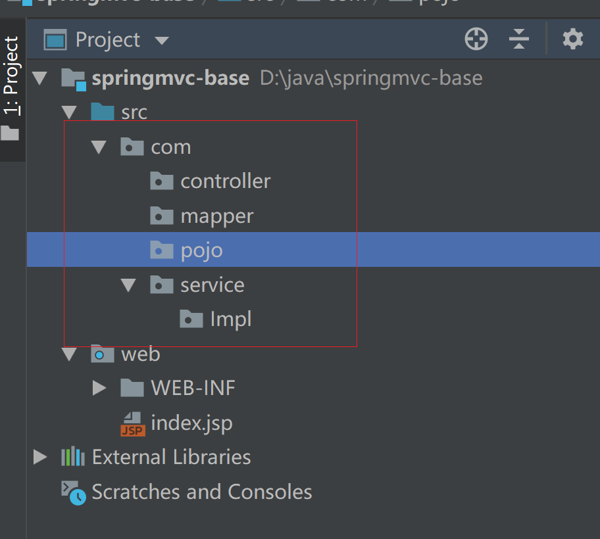This screenshot has height=539, width=600.
Task: Collapse the service package
Action: click(129, 285)
